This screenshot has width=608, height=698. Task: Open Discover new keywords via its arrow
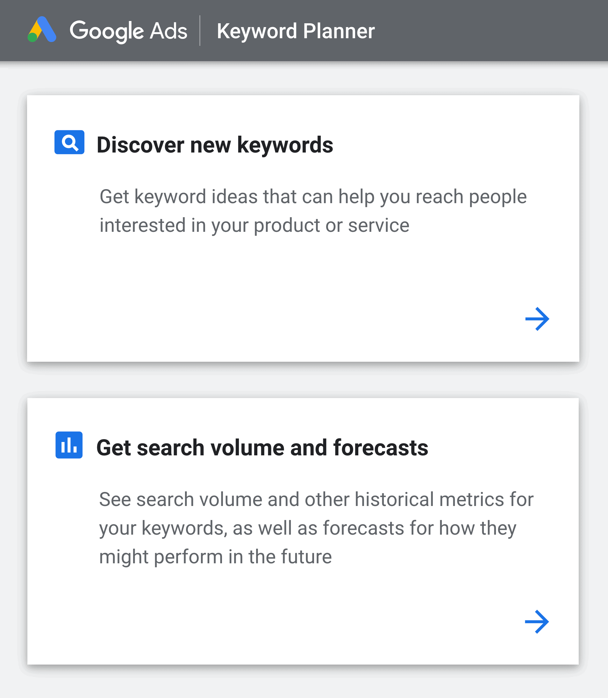537,319
